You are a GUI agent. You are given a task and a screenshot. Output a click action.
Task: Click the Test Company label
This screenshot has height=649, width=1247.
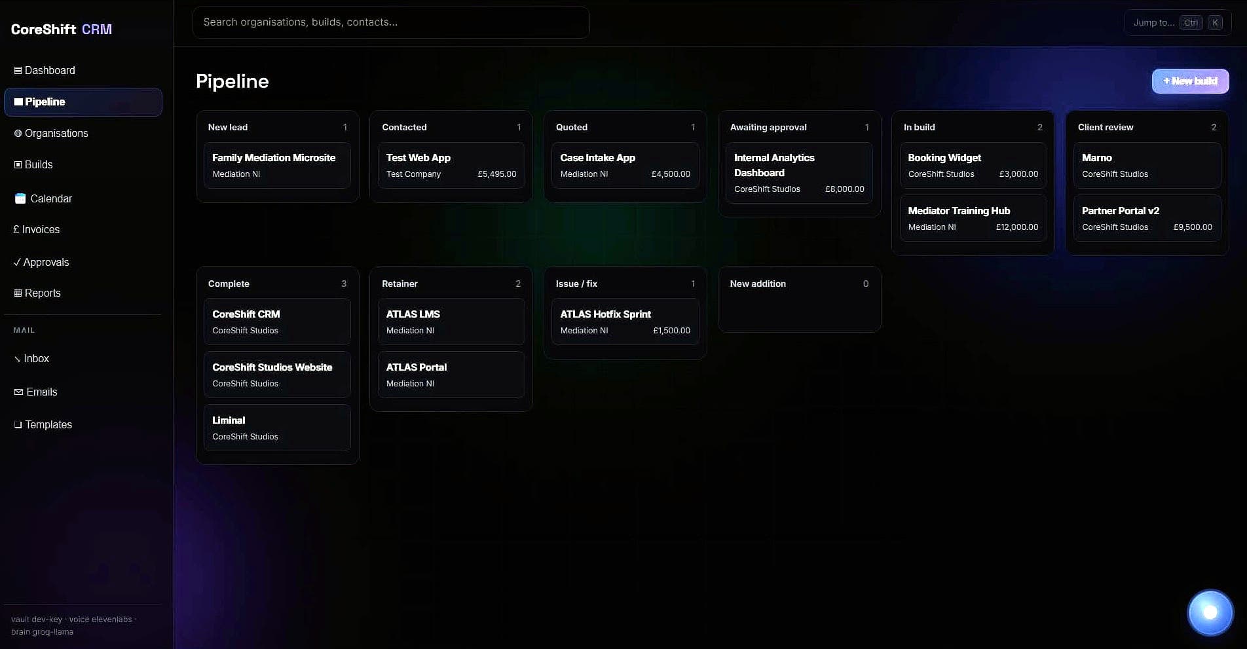coord(413,174)
